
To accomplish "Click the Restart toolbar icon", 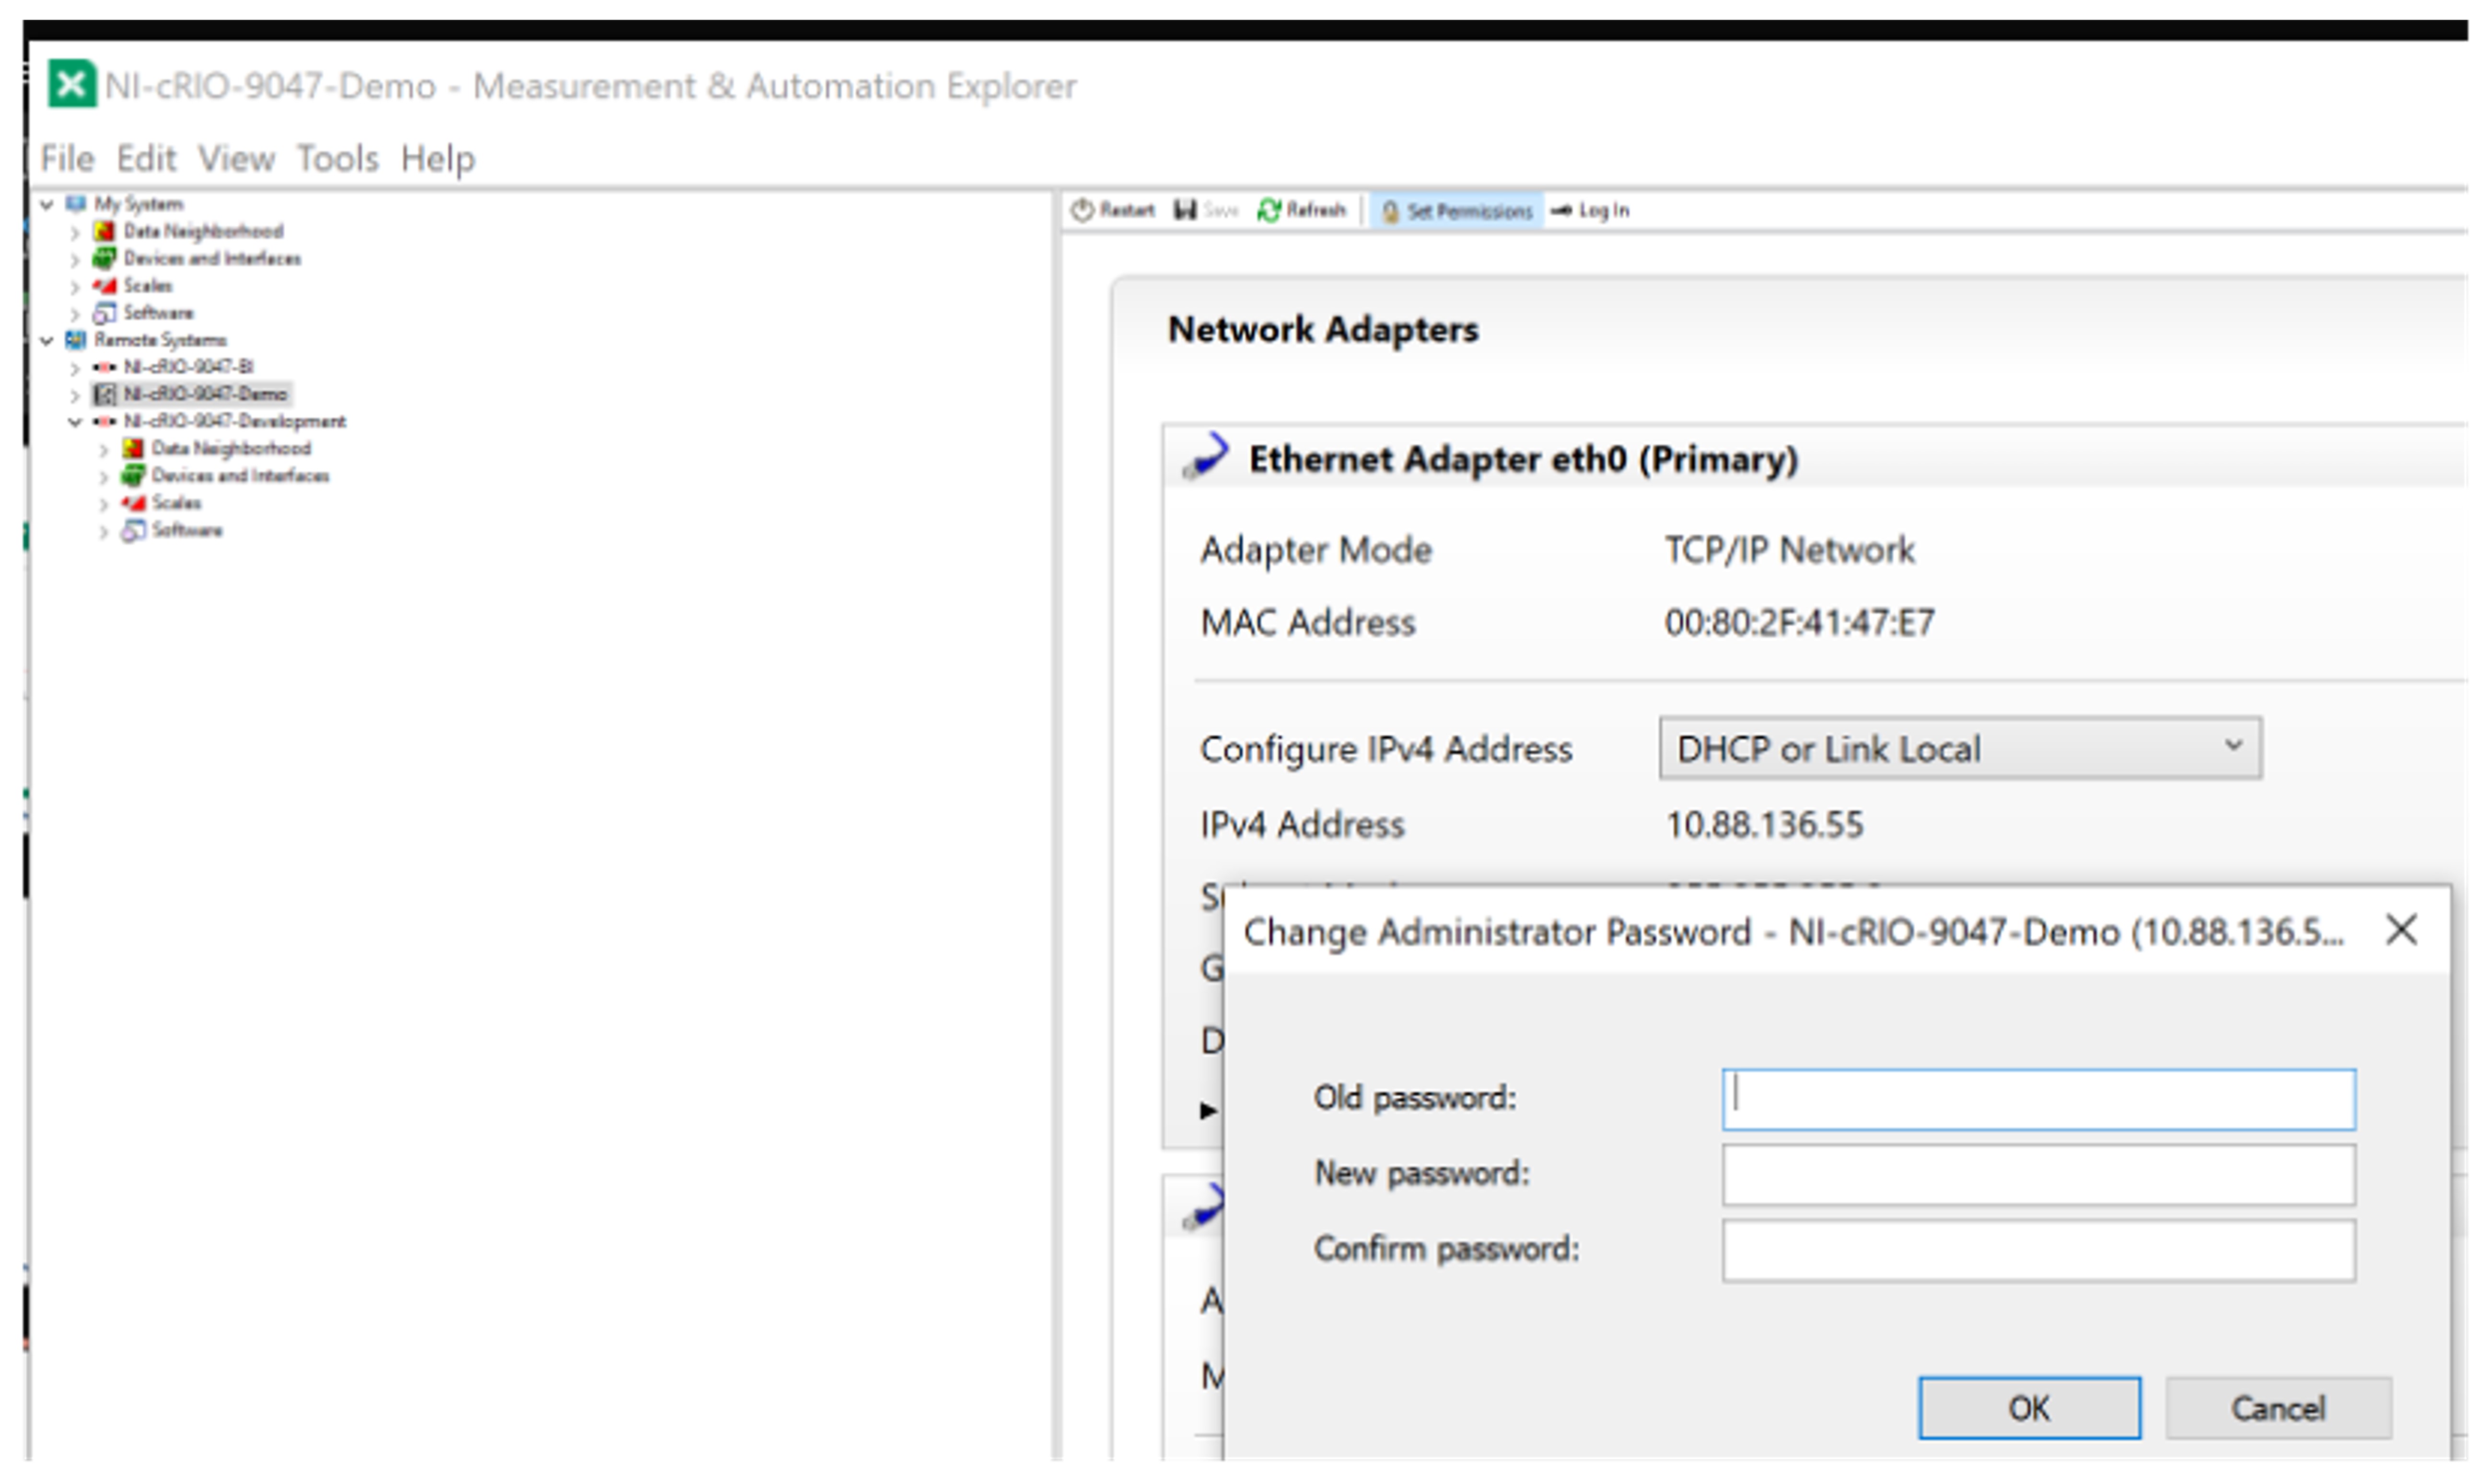I will [1082, 210].
